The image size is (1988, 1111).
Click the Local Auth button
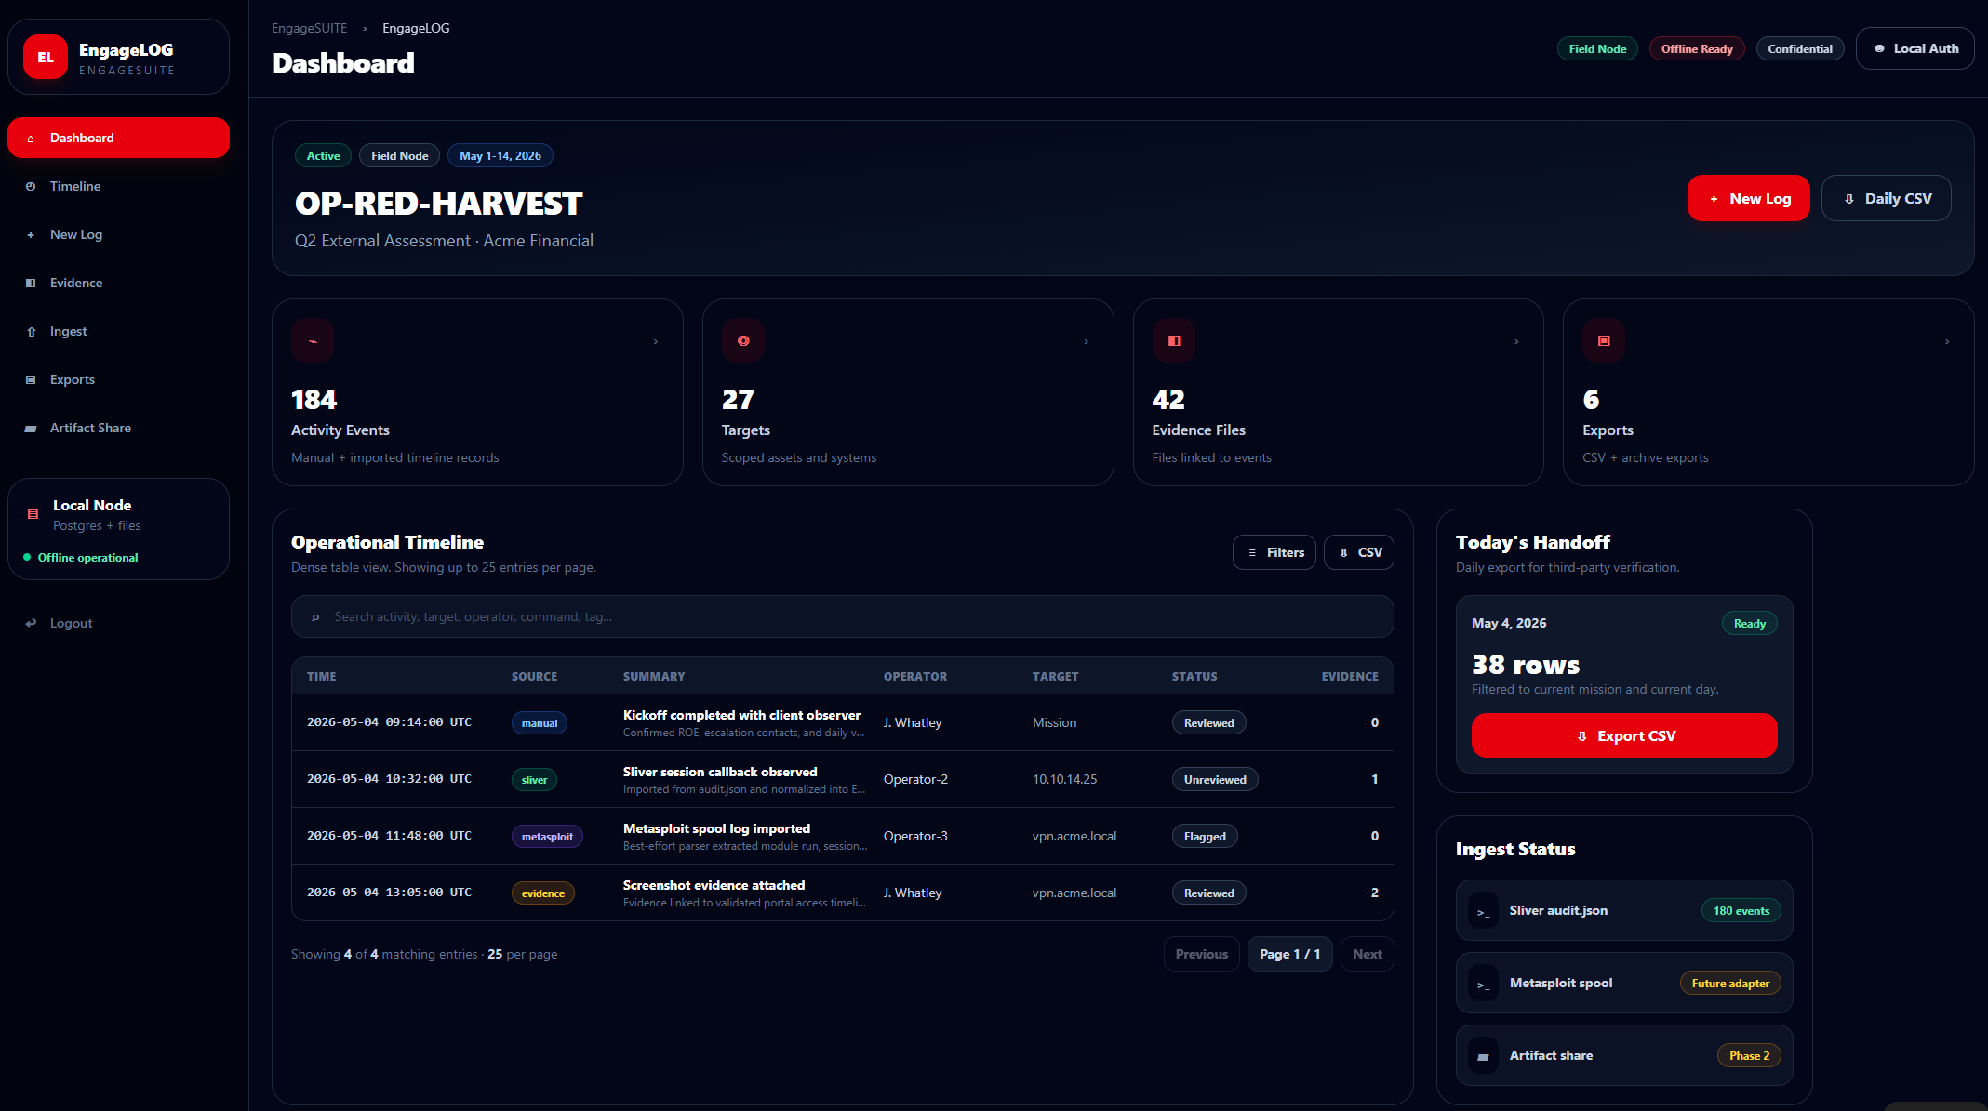click(x=1915, y=48)
